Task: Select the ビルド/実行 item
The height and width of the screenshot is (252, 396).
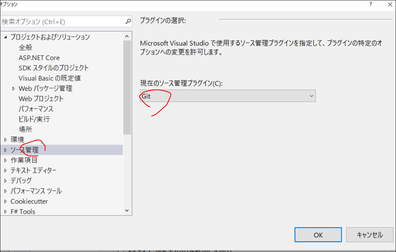Action: [x=34, y=119]
